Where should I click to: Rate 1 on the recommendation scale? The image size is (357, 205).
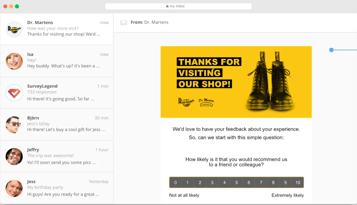(188, 182)
